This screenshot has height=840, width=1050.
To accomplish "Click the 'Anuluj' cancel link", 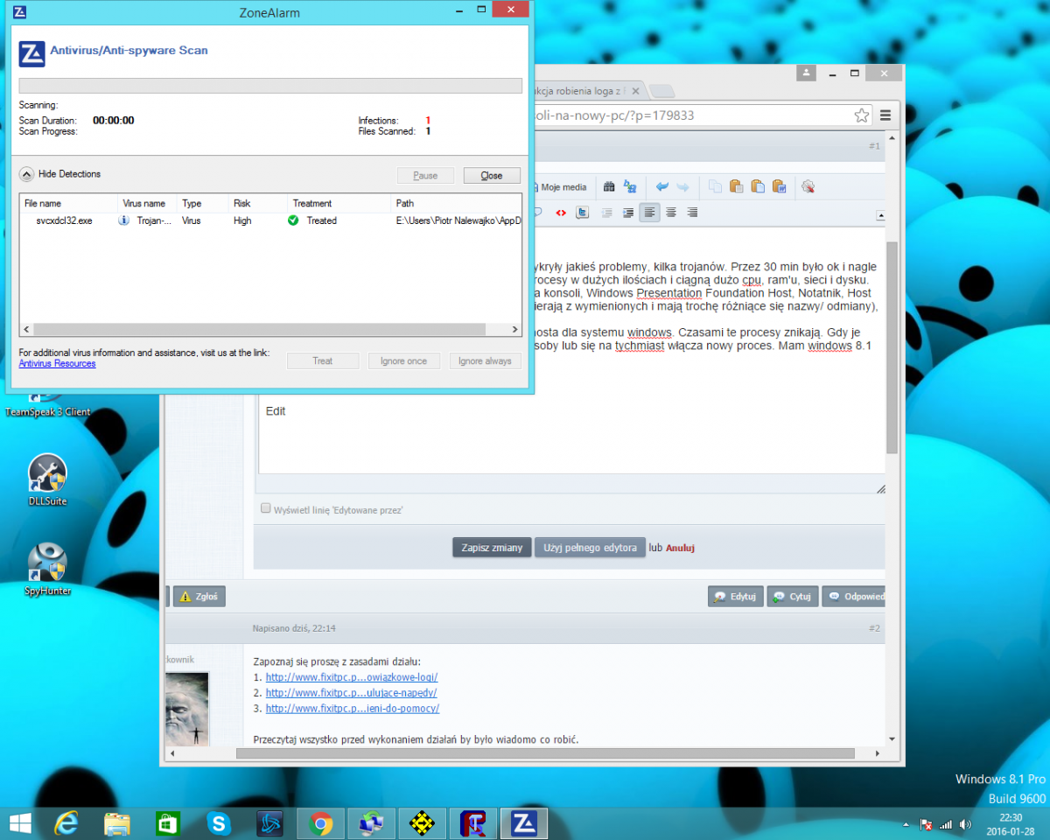I will point(680,548).
